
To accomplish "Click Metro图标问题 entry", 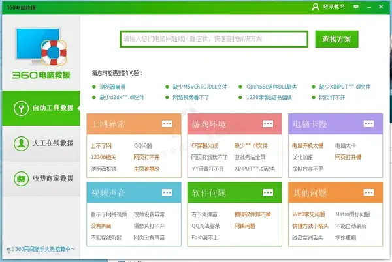I will pyautogui.click(x=353, y=214).
